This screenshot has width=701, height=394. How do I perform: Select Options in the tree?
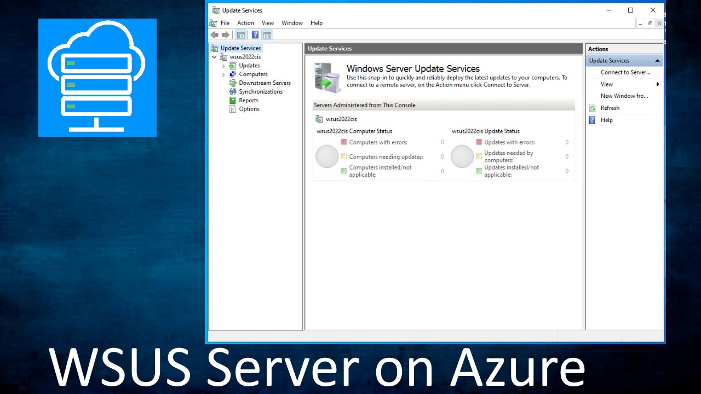point(249,109)
